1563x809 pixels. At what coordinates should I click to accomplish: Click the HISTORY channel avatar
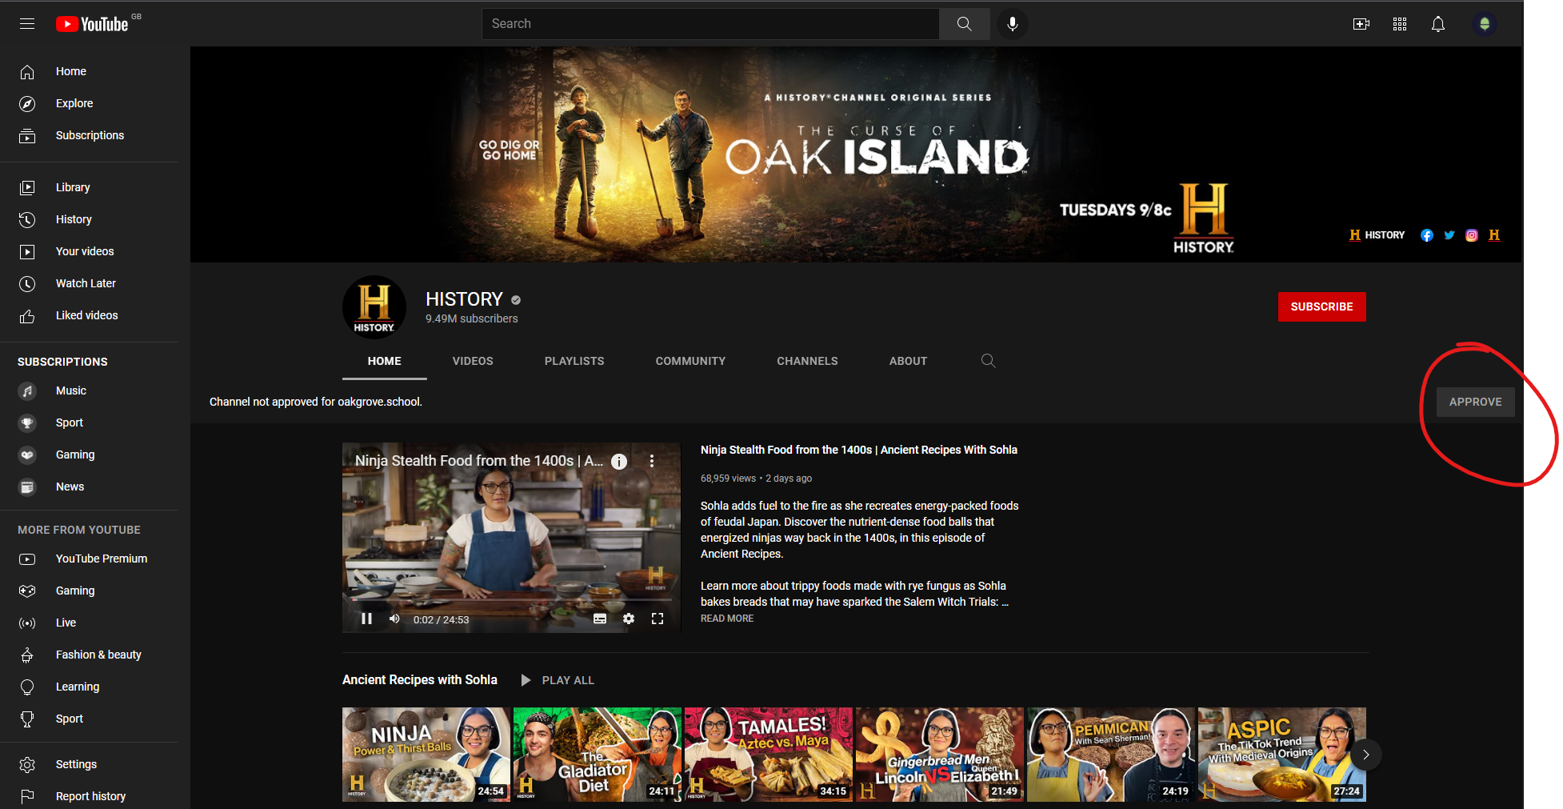(374, 307)
